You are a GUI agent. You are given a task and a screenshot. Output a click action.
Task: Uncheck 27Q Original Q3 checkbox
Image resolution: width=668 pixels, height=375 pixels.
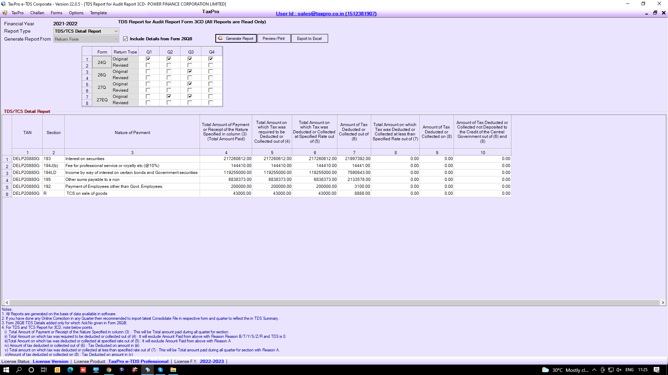pyautogui.click(x=190, y=84)
